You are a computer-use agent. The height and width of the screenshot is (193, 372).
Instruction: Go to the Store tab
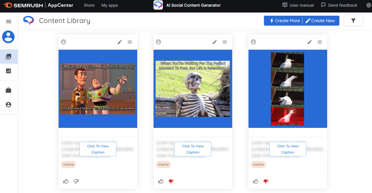click(x=89, y=5)
